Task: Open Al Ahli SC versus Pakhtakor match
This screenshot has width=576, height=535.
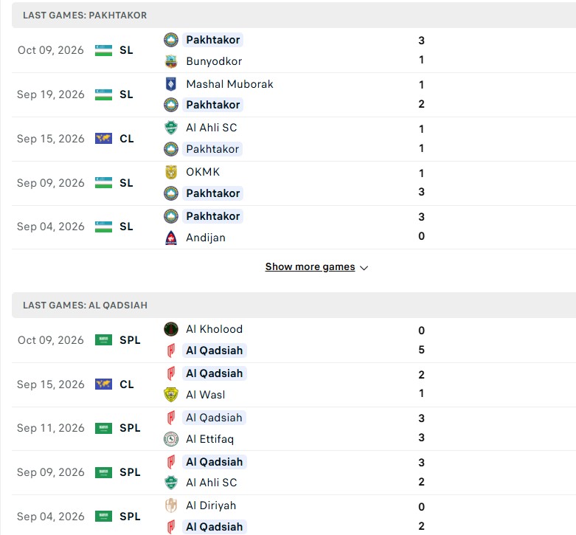Action: [294, 139]
